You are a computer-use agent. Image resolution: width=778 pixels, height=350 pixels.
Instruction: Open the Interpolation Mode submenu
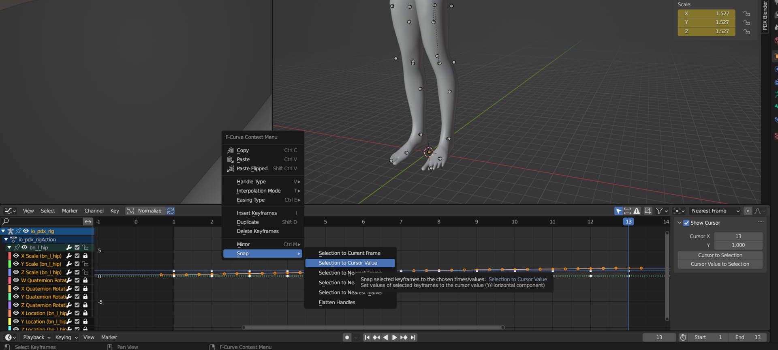point(263,191)
